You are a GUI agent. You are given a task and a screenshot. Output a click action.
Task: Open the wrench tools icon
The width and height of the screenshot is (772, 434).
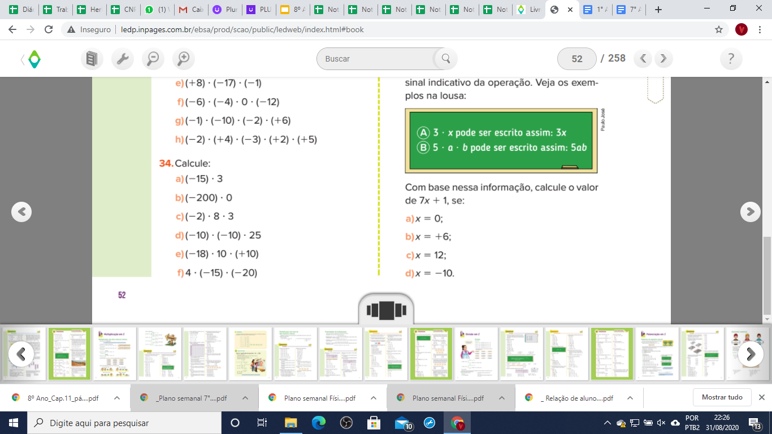click(122, 59)
